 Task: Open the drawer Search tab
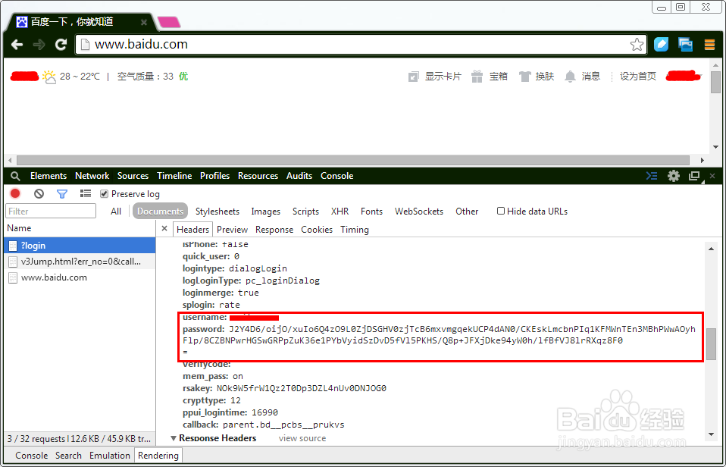click(x=68, y=456)
